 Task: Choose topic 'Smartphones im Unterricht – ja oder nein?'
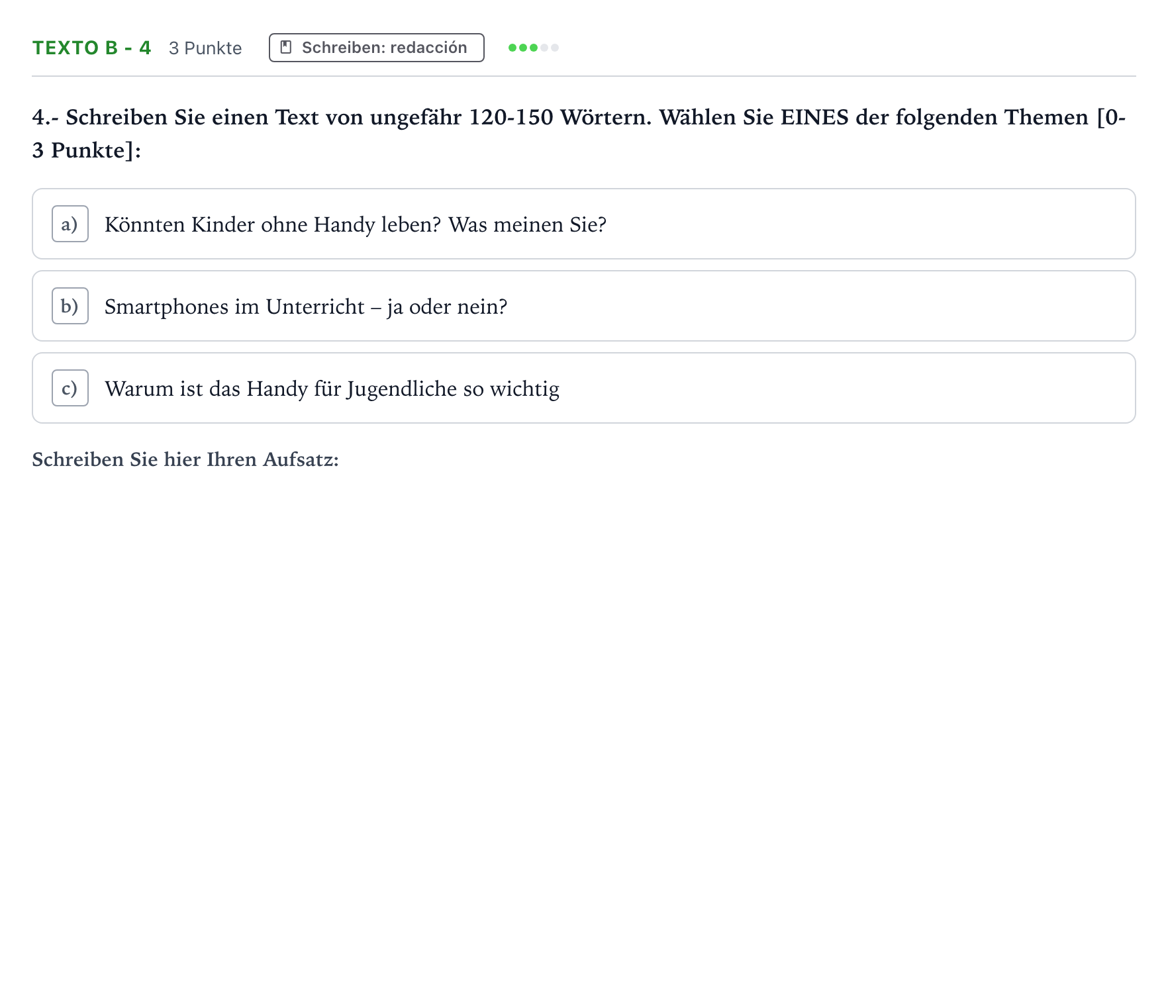(584, 306)
